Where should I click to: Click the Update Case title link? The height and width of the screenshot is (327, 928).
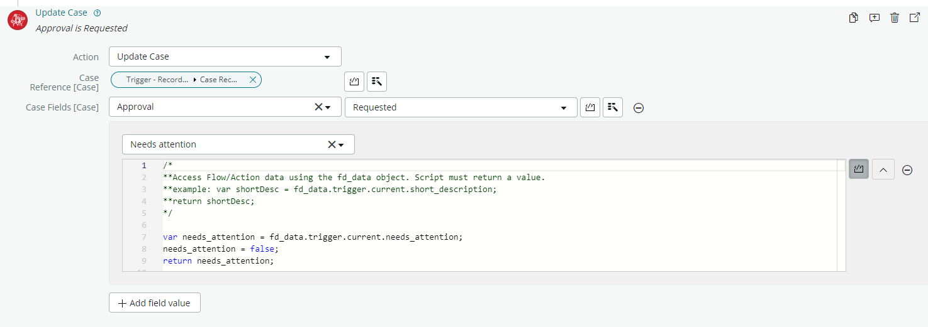(61, 13)
